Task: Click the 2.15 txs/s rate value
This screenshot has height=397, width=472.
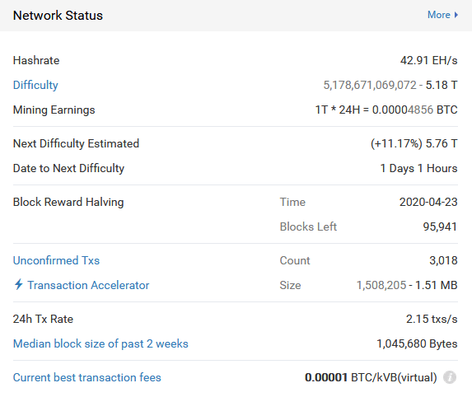Action: click(432, 319)
